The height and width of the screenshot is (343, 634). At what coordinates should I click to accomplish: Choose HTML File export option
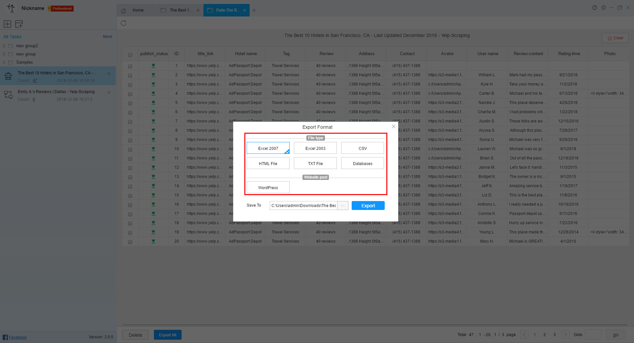coord(268,163)
